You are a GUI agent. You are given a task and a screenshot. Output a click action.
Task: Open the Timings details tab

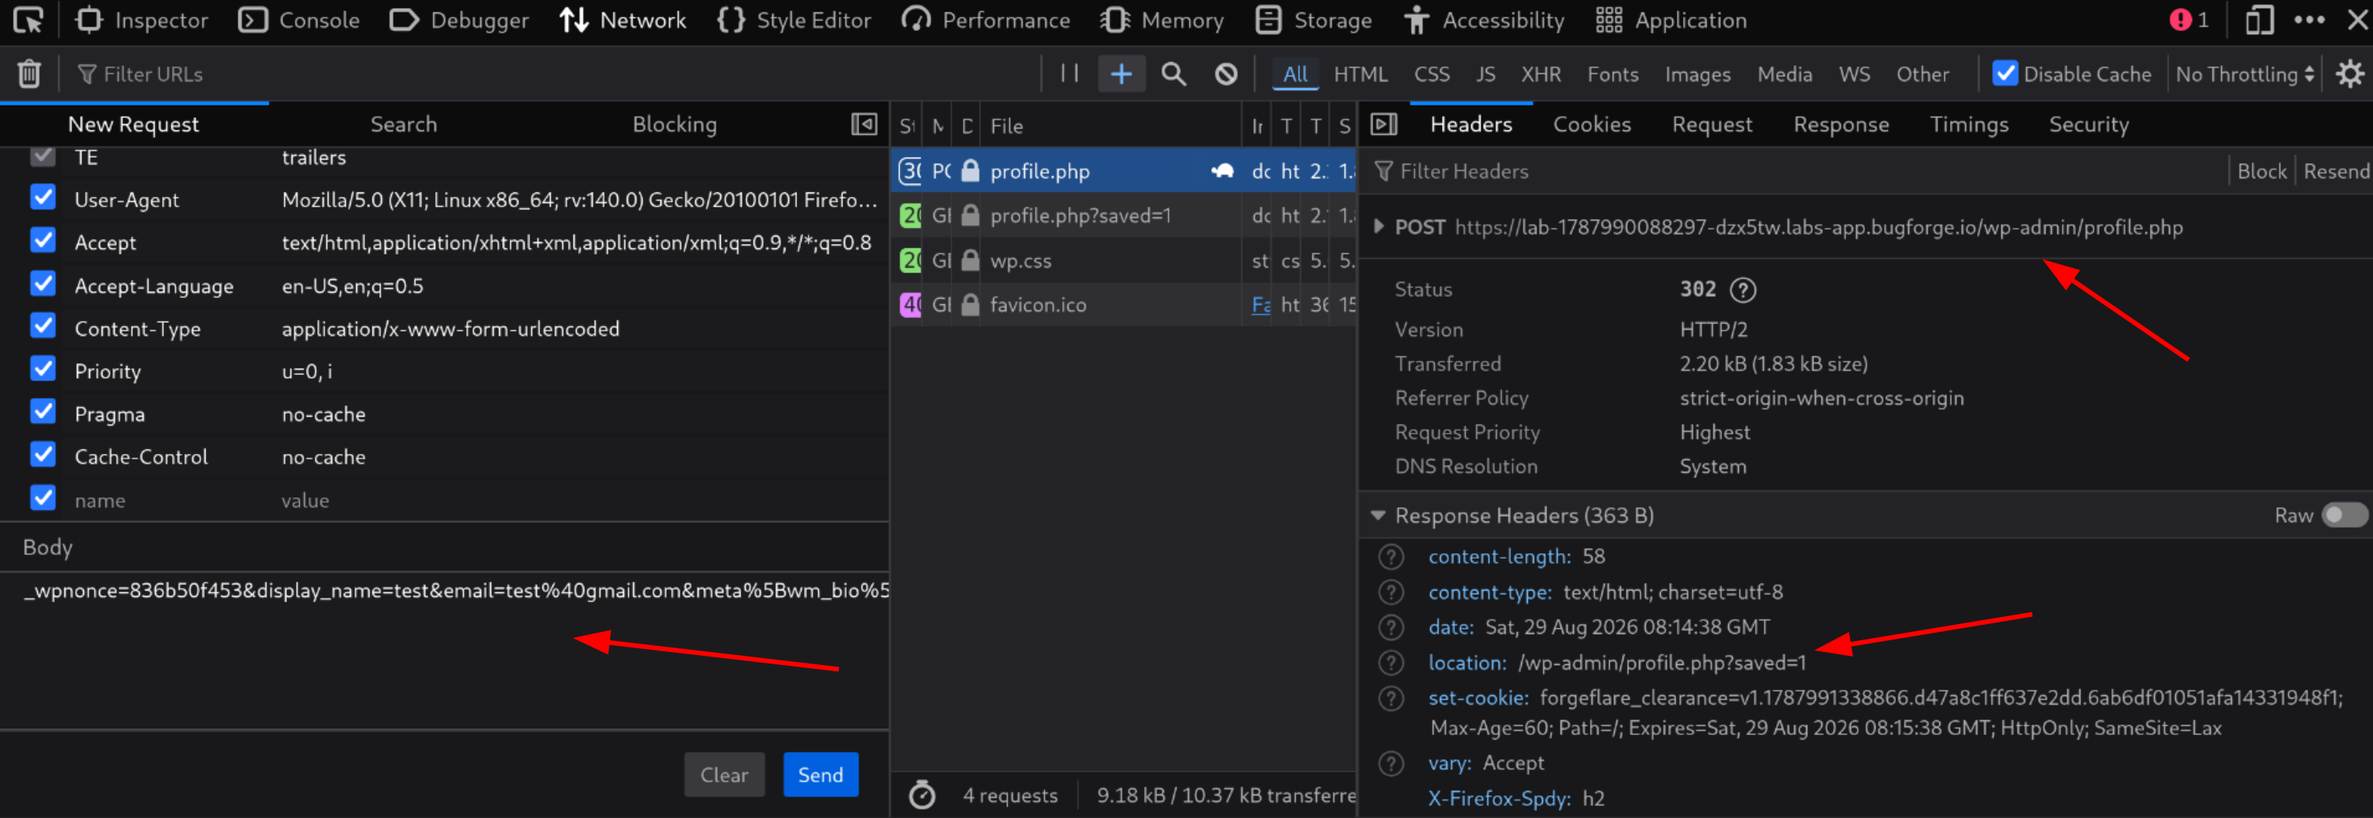click(1969, 124)
